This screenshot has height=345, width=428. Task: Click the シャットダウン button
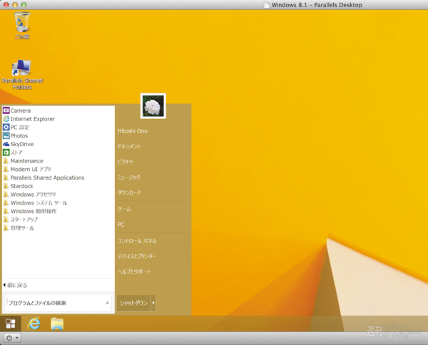(x=133, y=303)
